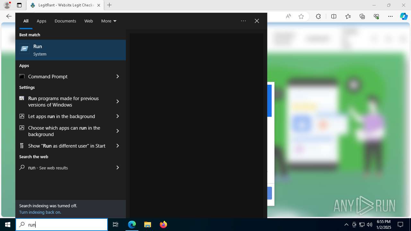Show hidden system tray icons
This screenshot has width=411, height=231.
coord(346,225)
